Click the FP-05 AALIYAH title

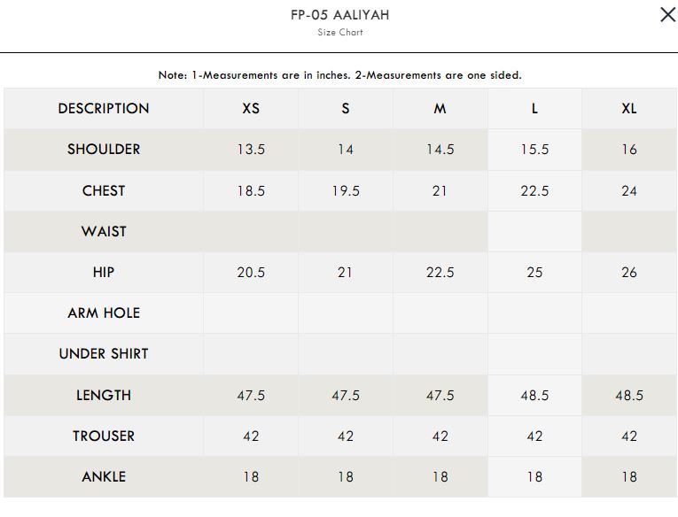(x=339, y=15)
